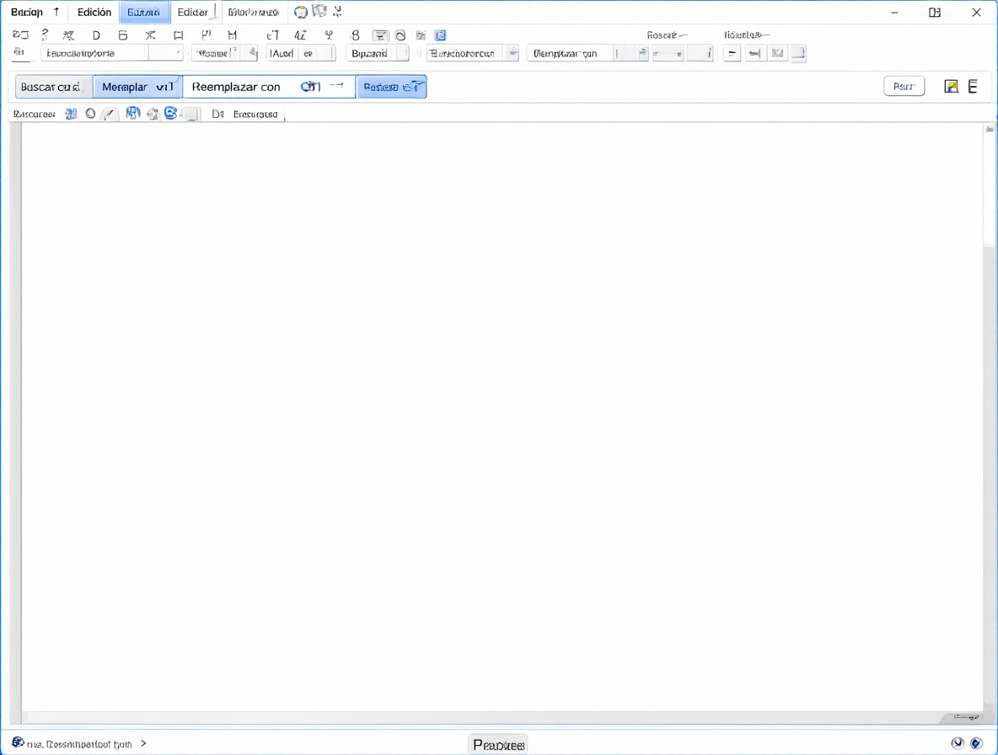998x755 pixels.
Task: Click the D1 item in third toolbar
Action: click(x=217, y=115)
